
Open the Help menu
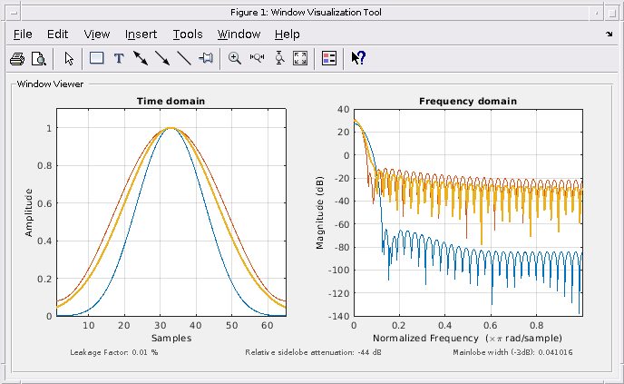[x=287, y=34]
